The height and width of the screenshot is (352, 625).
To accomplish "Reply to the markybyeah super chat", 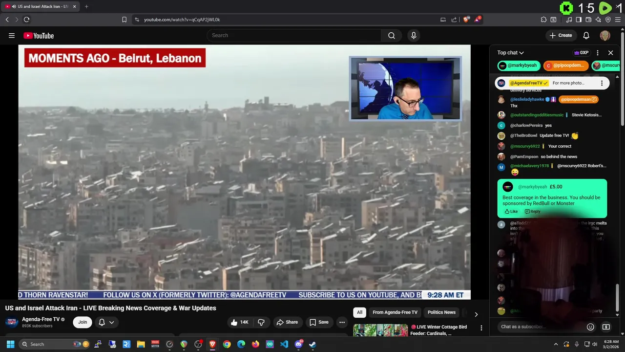I will pos(532,212).
